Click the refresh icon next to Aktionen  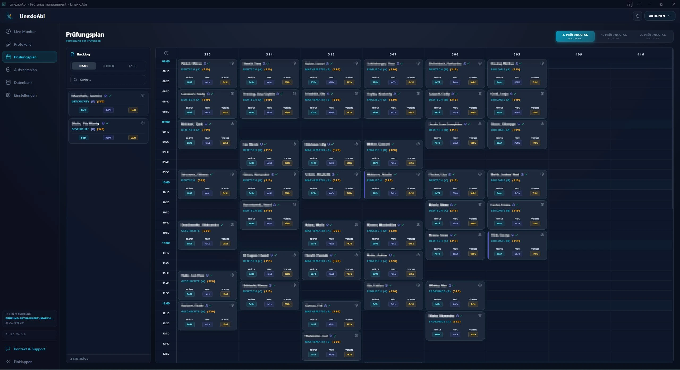(637, 16)
